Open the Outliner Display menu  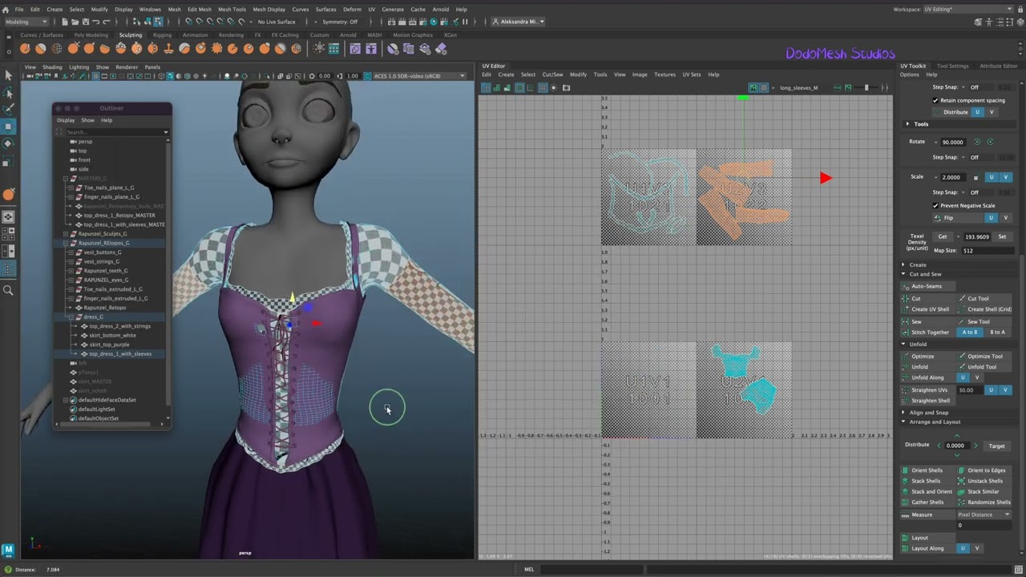point(66,120)
